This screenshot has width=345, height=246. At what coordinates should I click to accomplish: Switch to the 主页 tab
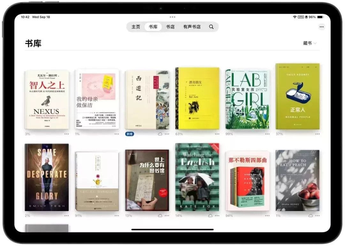click(x=136, y=27)
